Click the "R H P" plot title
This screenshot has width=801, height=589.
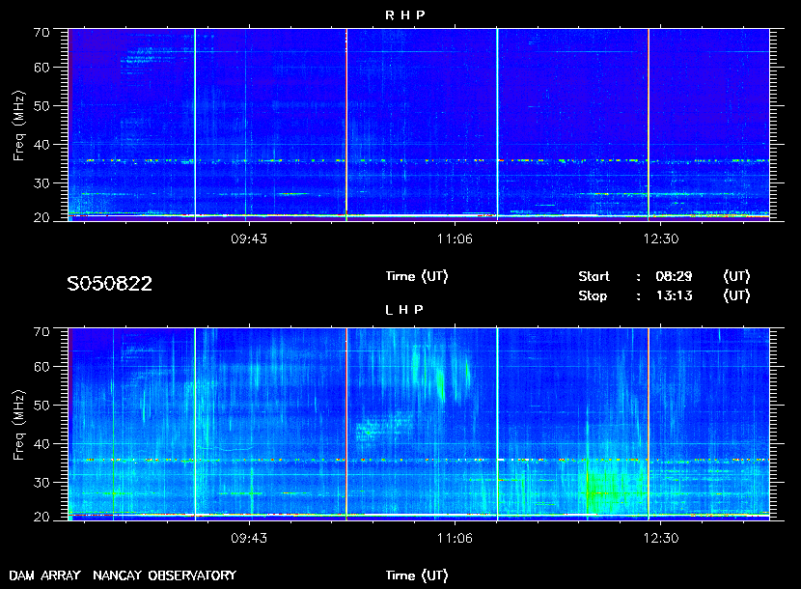click(x=404, y=14)
